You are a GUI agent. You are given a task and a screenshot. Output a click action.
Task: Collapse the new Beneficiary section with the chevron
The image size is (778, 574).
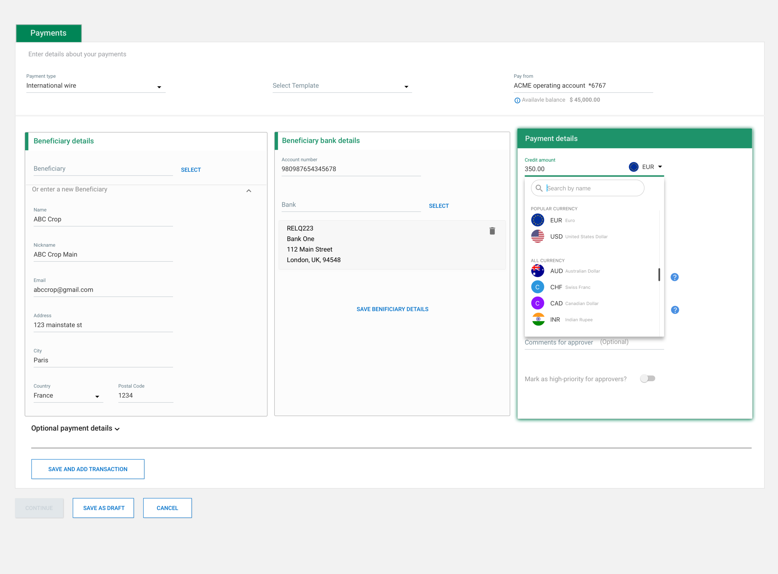pyautogui.click(x=249, y=191)
